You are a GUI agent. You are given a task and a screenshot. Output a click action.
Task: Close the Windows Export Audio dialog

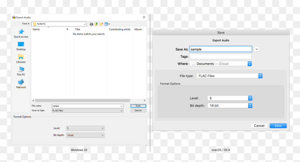[x=144, y=17]
